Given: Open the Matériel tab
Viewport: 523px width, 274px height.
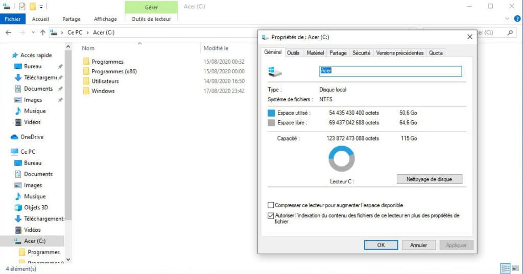Looking at the screenshot, I should (x=315, y=53).
